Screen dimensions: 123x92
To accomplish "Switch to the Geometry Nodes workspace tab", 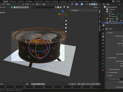I will click(84, 2).
